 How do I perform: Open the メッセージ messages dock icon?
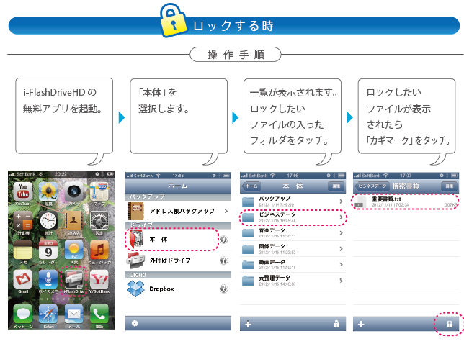point(23,314)
